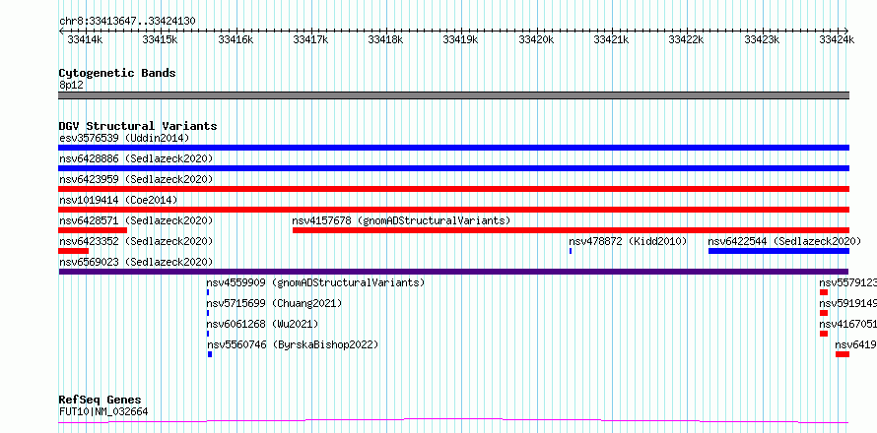The width and height of the screenshot is (877, 433).
Task: Open nsv6423352 (Sedlazeck2020) label
Action: pyautogui.click(x=136, y=241)
